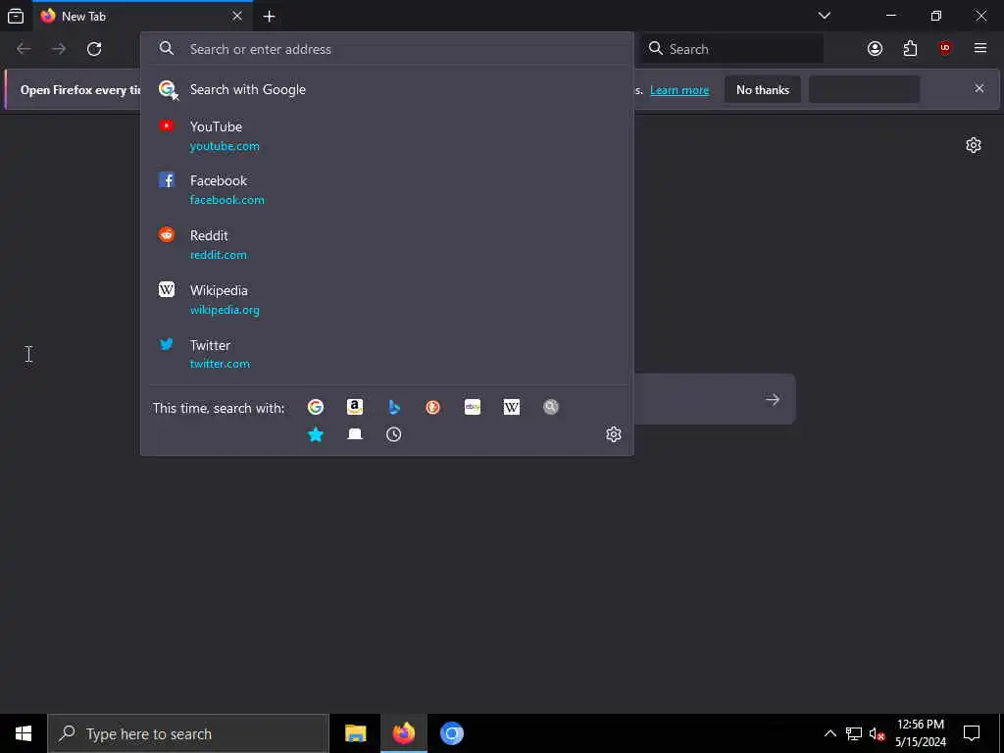1004x753 pixels.
Task: Search in open Tabs icon
Action: click(355, 434)
